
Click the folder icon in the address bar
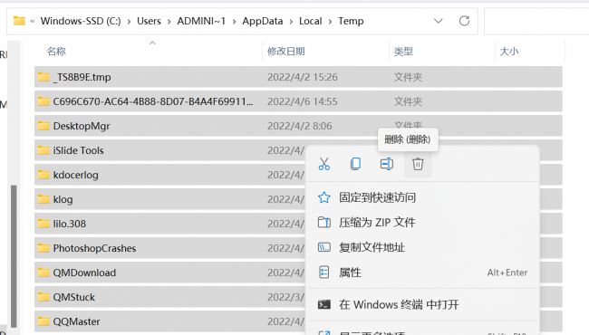[19, 21]
